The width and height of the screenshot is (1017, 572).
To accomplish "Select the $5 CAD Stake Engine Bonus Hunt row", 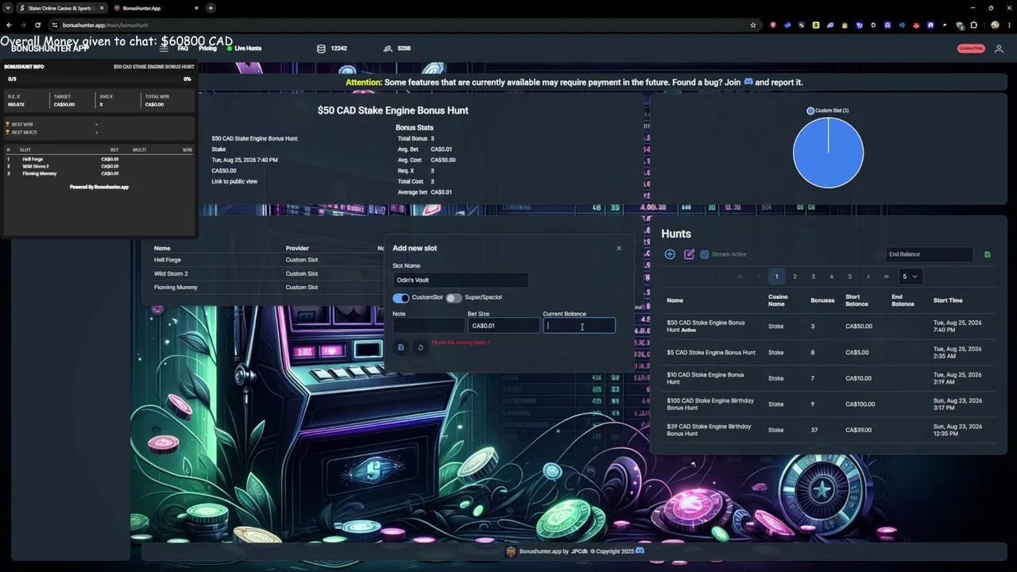I will 827,352.
